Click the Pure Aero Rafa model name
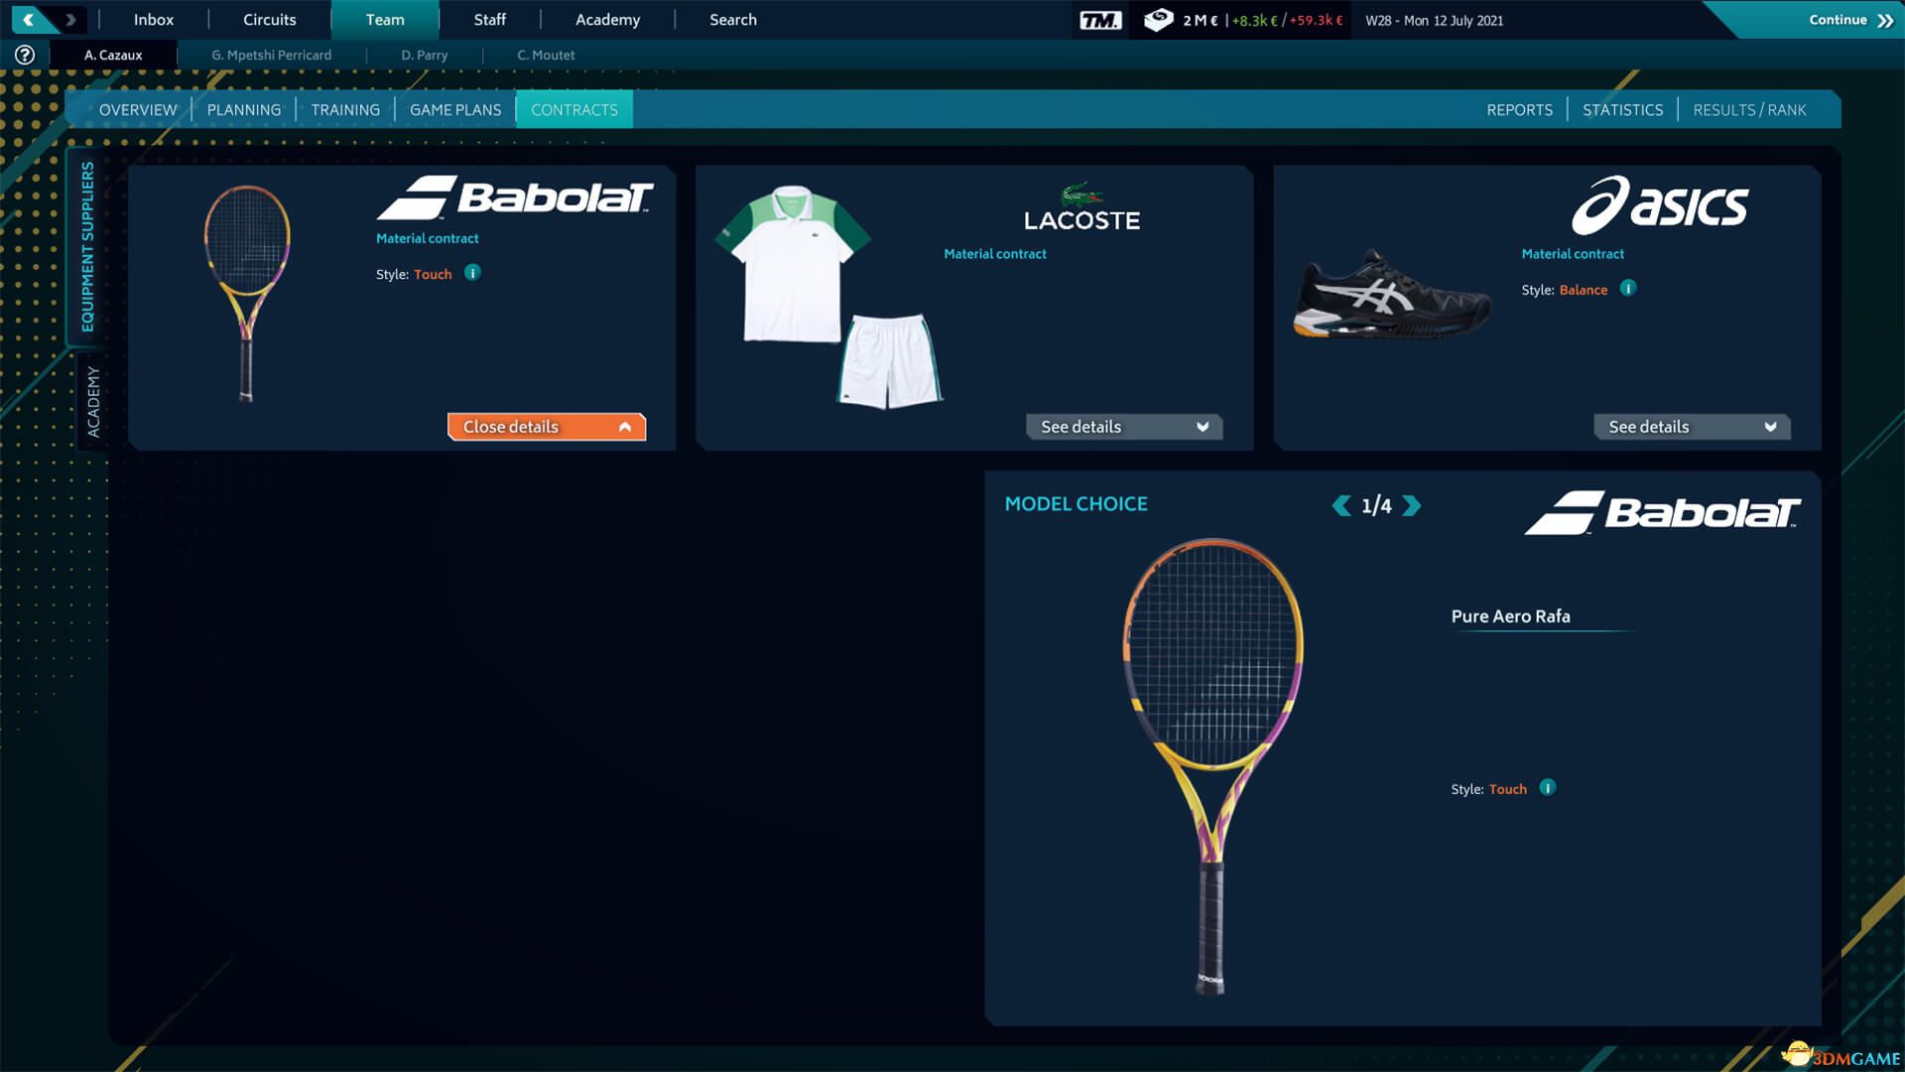The width and height of the screenshot is (1905, 1072). click(1510, 615)
